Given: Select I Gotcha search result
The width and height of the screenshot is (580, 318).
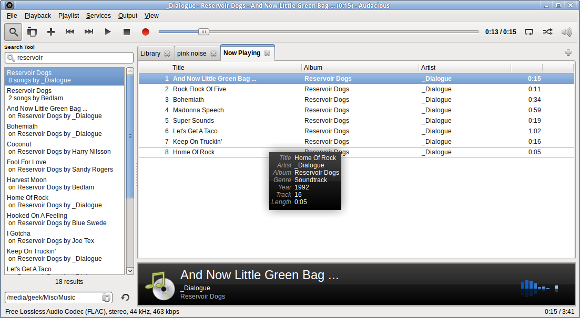Looking at the screenshot, I should click(65, 237).
